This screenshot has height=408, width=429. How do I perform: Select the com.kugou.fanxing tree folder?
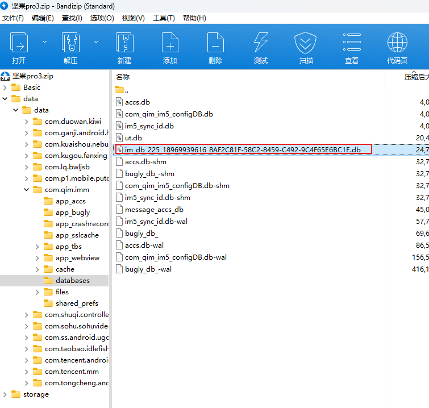tap(76, 156)
